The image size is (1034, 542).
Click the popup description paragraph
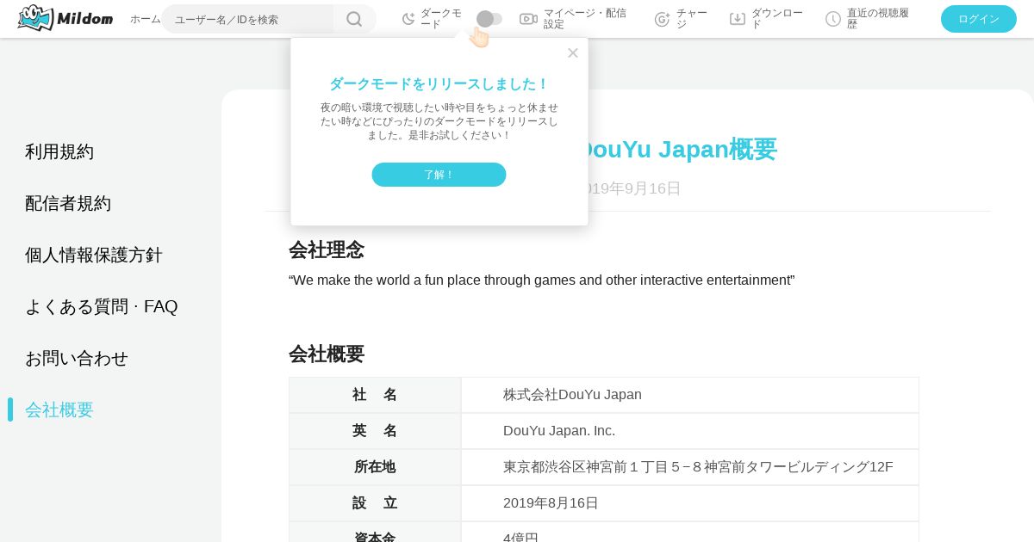(x=439, y=121)
